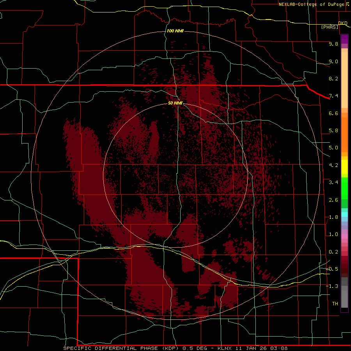
Task: Click the NEXLAB-College of DuPage credit text
Action: [312, 4]
